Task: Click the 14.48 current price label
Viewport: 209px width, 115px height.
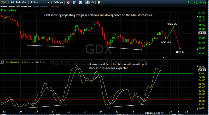Action: click(x=202, y=33)
